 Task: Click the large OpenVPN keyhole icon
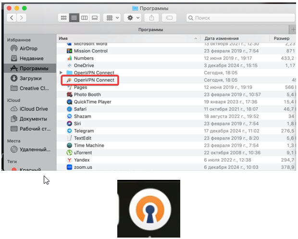(149, 209)
